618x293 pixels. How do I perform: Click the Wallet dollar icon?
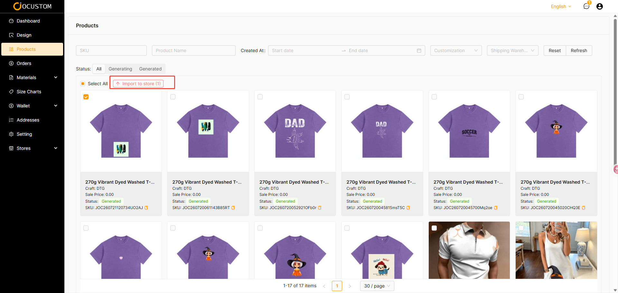coord(11,106)
